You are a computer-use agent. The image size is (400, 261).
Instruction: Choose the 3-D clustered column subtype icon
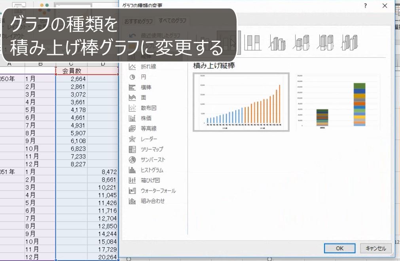[x=277, y=42]
